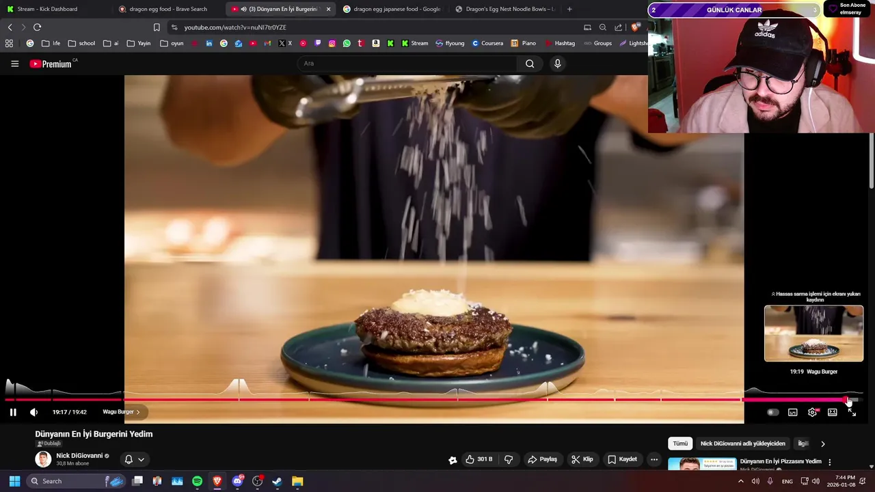
Task: Toggle the autoplay switch in player
Action: point(772,412)
